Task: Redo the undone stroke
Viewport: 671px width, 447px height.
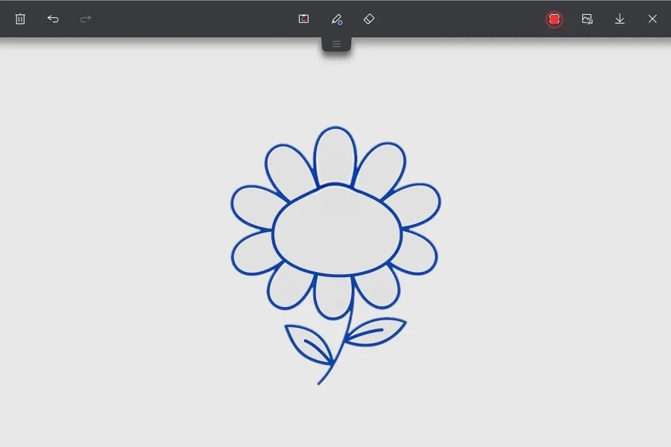Action: coord(86,19)
